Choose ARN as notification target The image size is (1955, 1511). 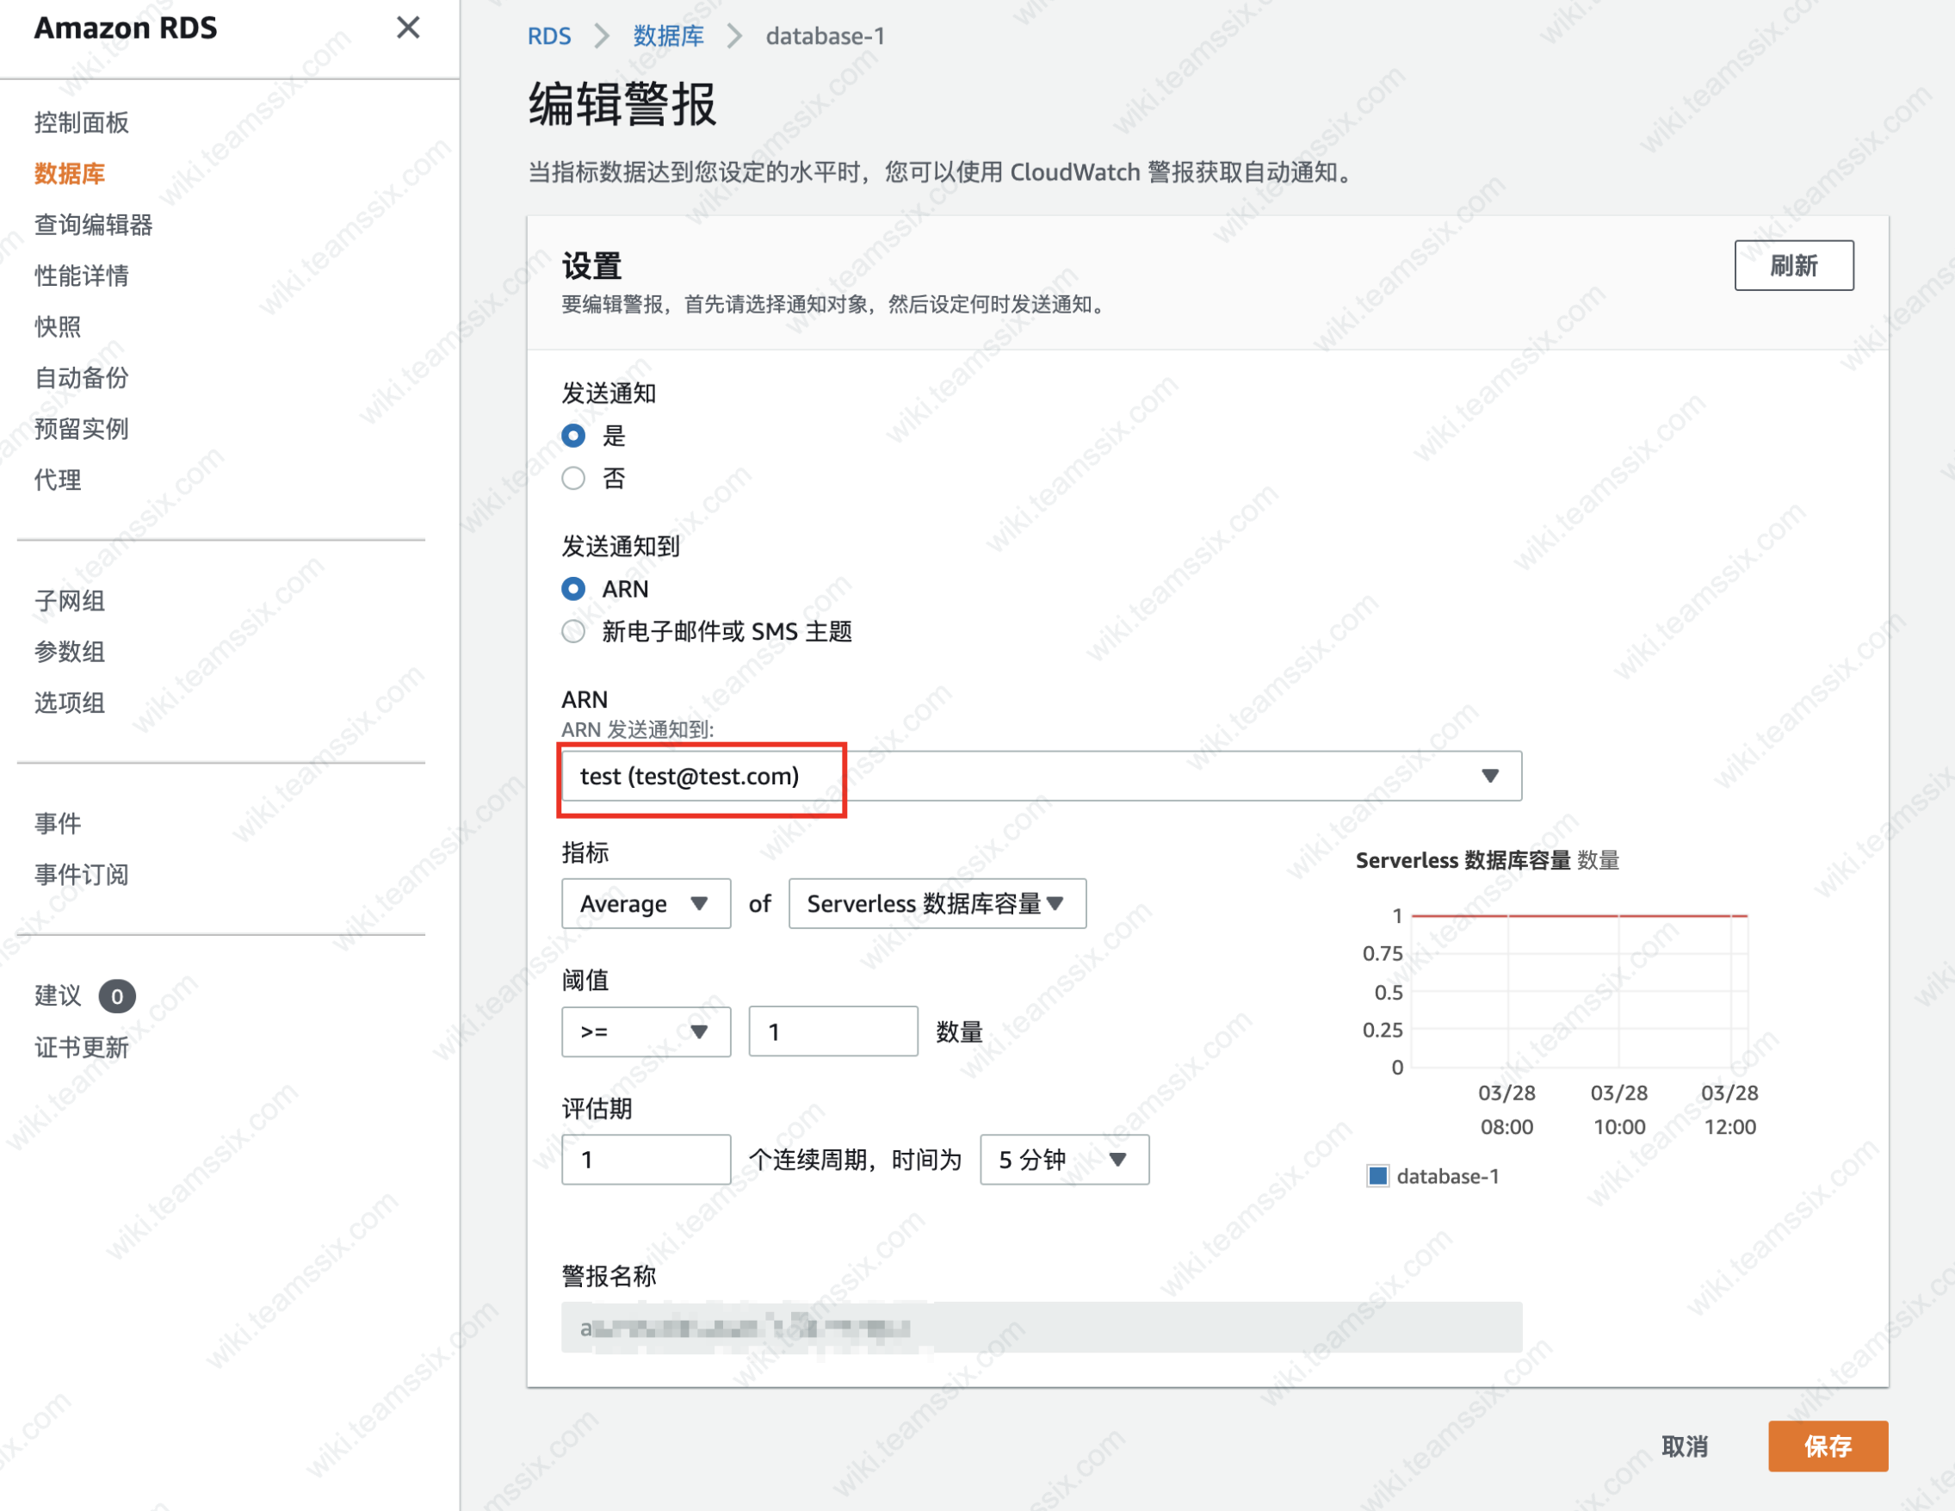574,589
